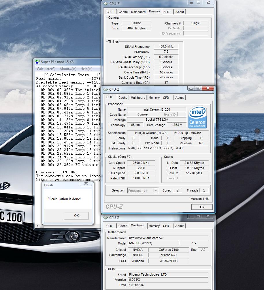
Task: Click the 'nForce 630i' southbridge value
Action: (x=169, y=255)
